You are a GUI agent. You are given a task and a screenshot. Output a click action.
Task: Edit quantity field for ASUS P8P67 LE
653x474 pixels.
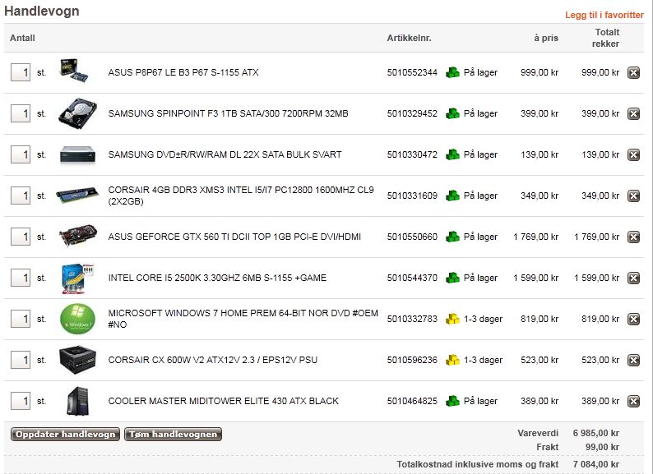pos(21,72)
